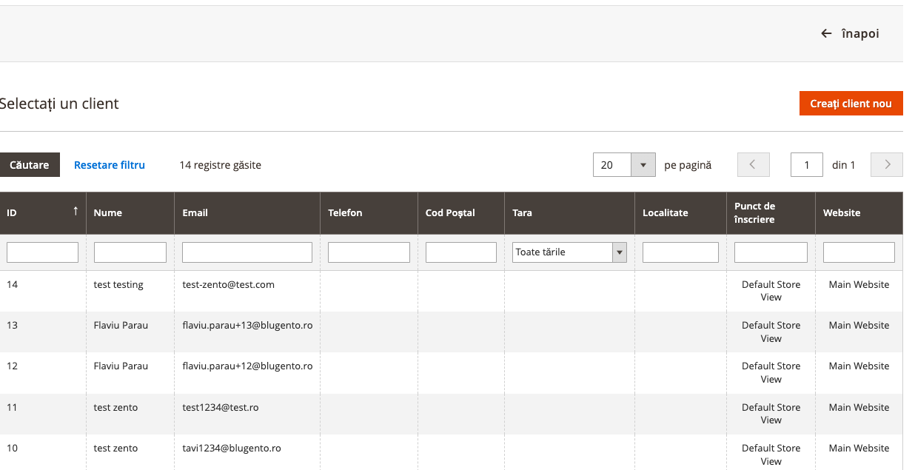The image size is (915, 470).
Task: Focus the Cod Poștal filter field
Action: 461,252
